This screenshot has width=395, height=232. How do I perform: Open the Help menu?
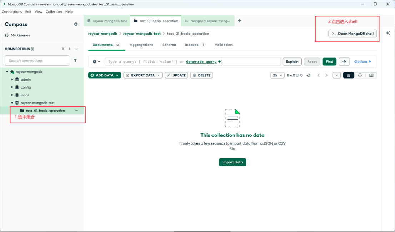pos(69,12)
